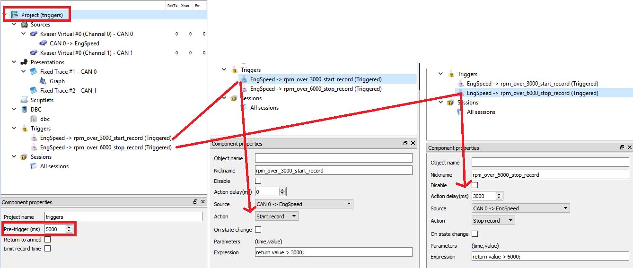Collapse Triggers node above highlighted rpm_over_3000 row

224,70
